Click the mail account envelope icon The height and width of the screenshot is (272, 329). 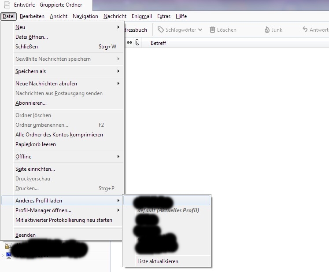point(9,246)
